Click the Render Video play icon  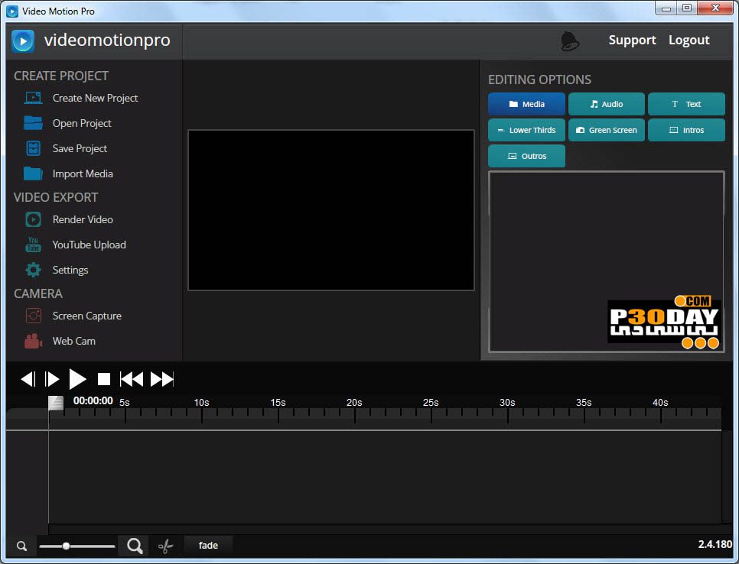(33, 219)
